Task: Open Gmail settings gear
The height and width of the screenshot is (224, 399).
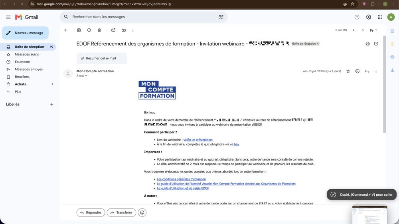Action: pos(368,17)
